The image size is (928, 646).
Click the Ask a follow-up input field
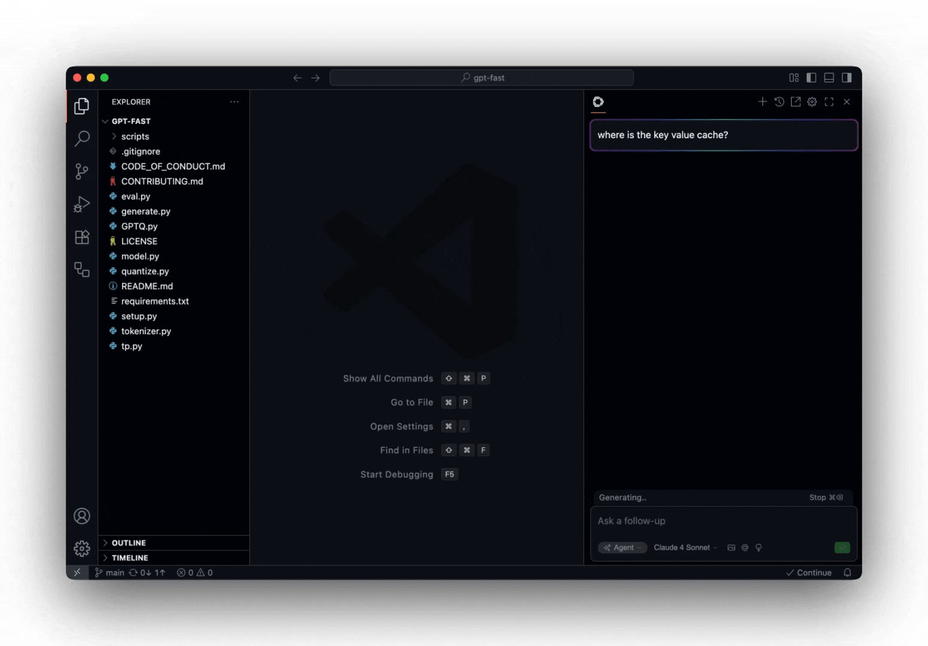click(x=724, y=521)
